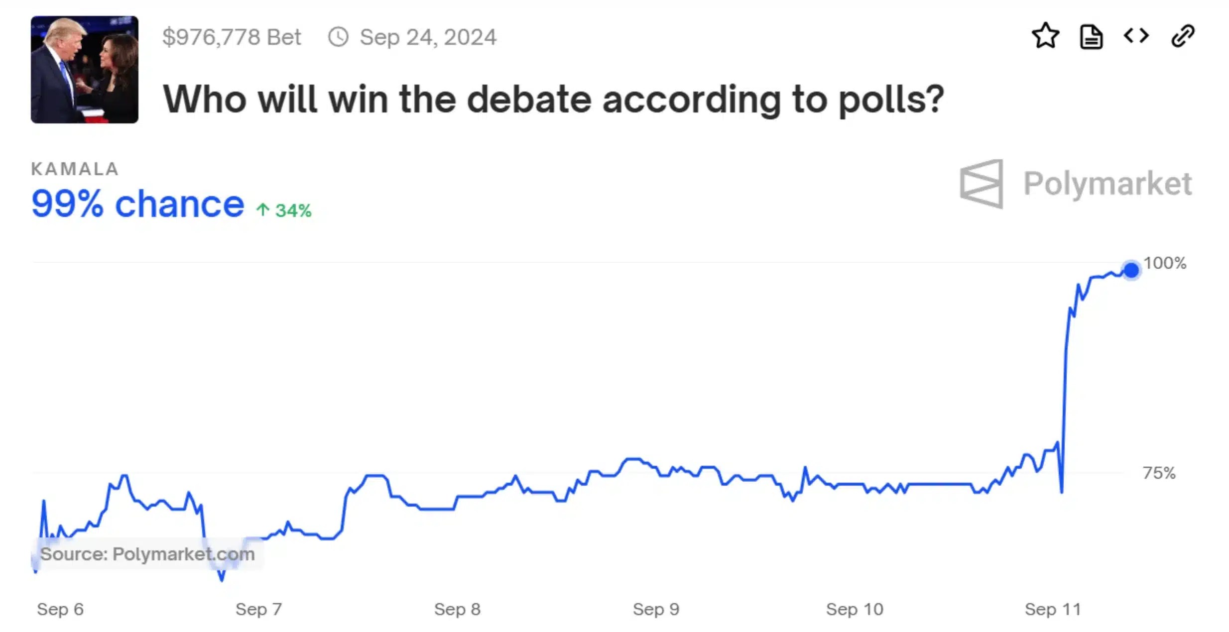Click the Source: Polymarket.com caption
This screenshot has height=632, width=1229.
click(147, 554)
